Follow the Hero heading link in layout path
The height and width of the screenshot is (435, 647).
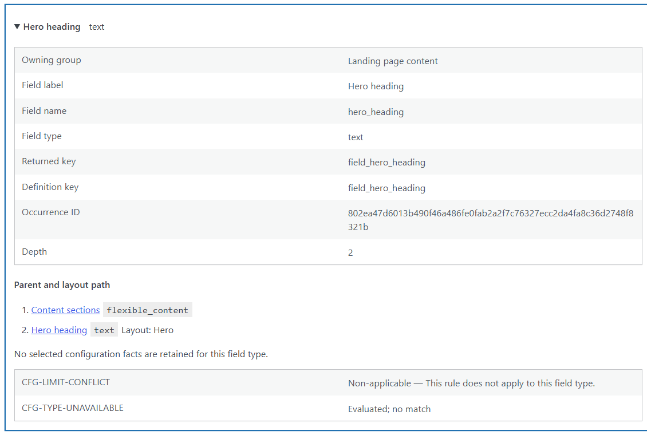click(59, 330)
